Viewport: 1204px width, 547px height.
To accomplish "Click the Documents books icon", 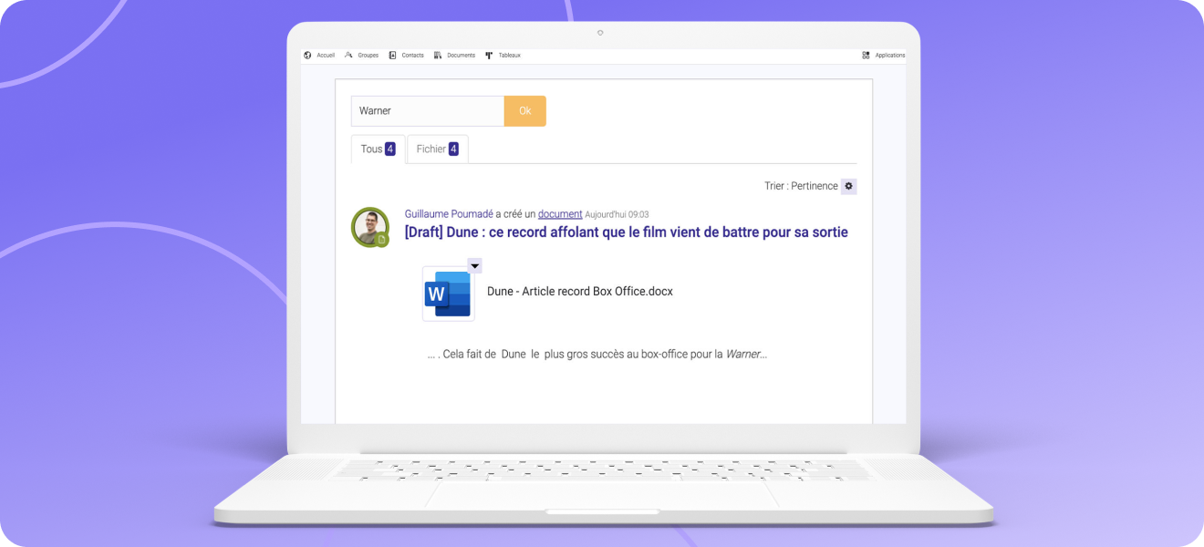I will tap(438, 56).
